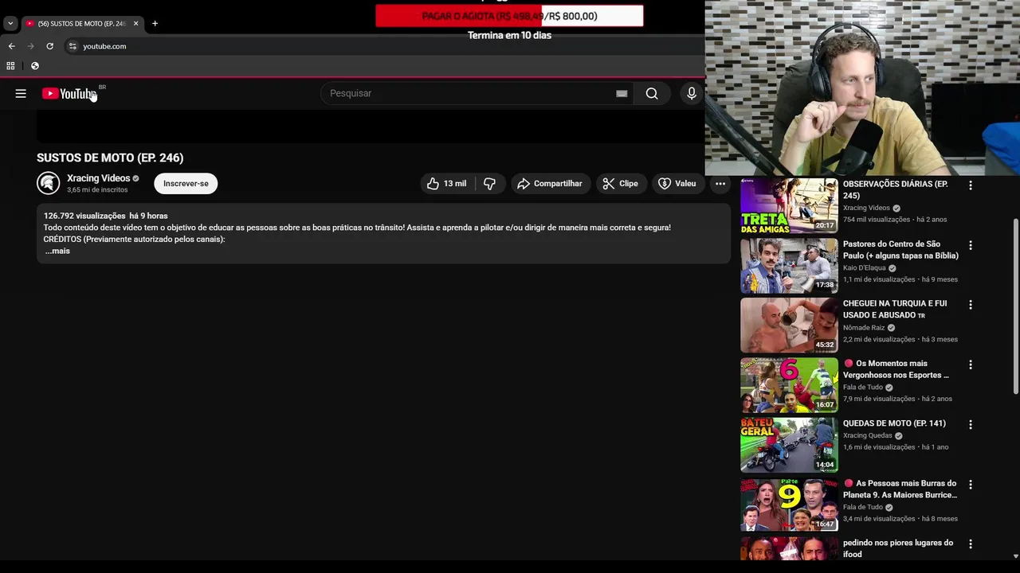The height and width of the screenshot is (573, 1020).
Task: Open Xracing Quedas channel link
Action: (868, 435)
